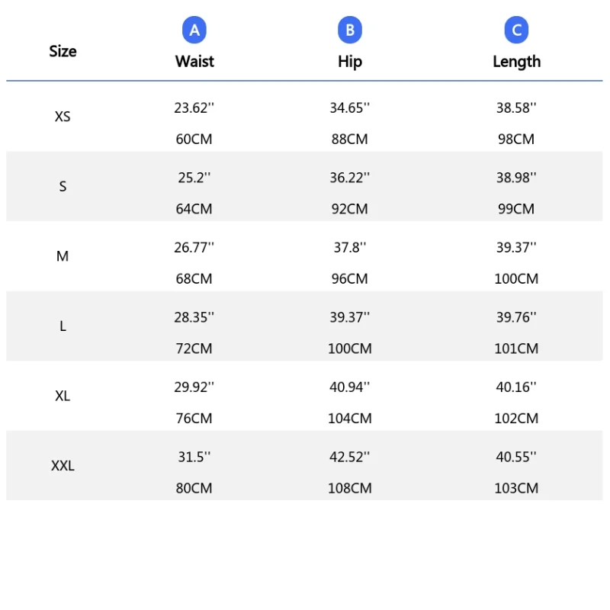
Task: Click the 104CM hip value
Action: pos(349,418)
